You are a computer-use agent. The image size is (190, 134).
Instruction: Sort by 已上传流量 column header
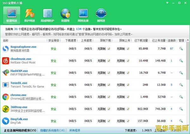pos(159,40)
